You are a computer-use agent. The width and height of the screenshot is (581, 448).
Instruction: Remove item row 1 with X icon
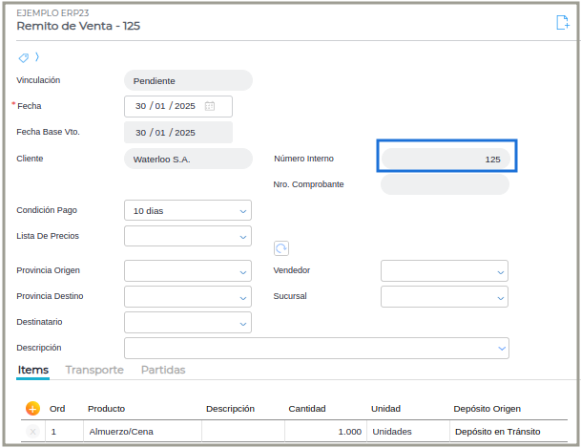pos(32,432)
